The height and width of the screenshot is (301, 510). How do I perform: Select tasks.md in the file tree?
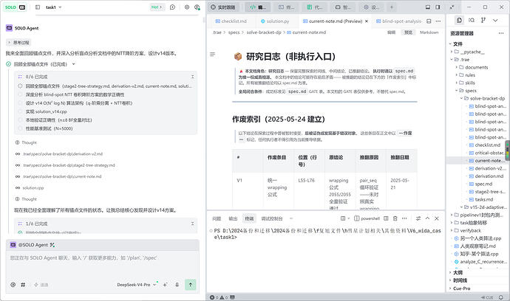click(x=484, y=200)
